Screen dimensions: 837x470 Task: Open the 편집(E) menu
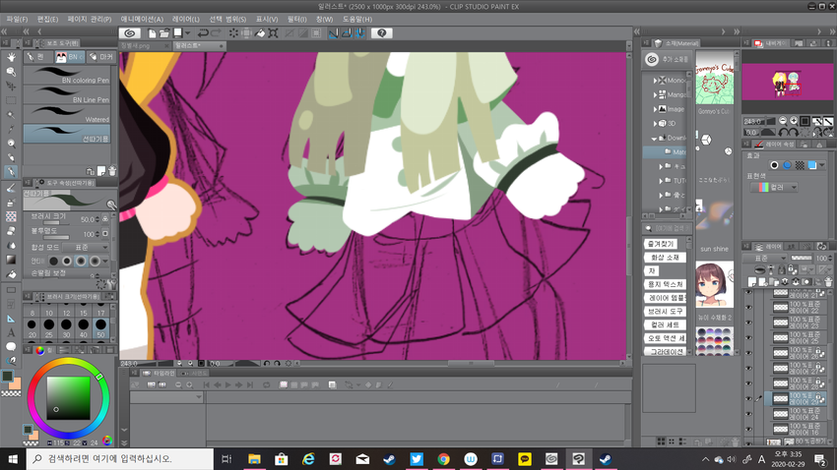click(x=47, y=20)
